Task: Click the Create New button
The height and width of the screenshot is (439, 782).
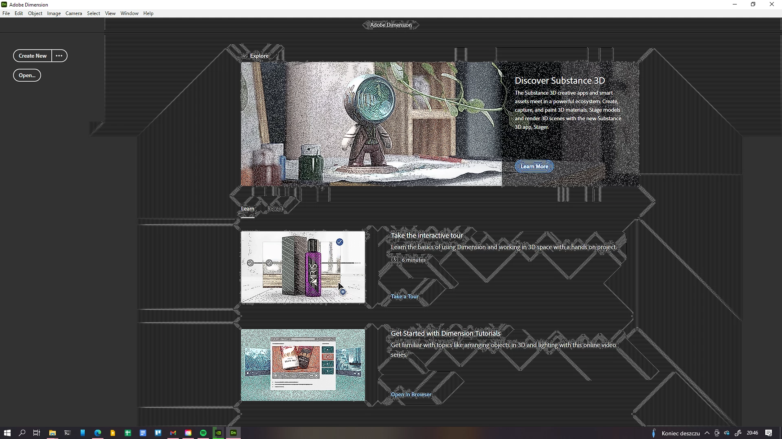Action: pyautogui.click(x=33, y=56)
